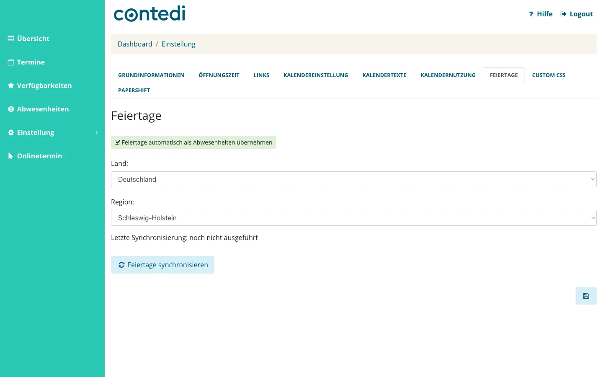Click the Hilfe question mark icon
Viewport: 603px width, 377px height.
[531, 14]
